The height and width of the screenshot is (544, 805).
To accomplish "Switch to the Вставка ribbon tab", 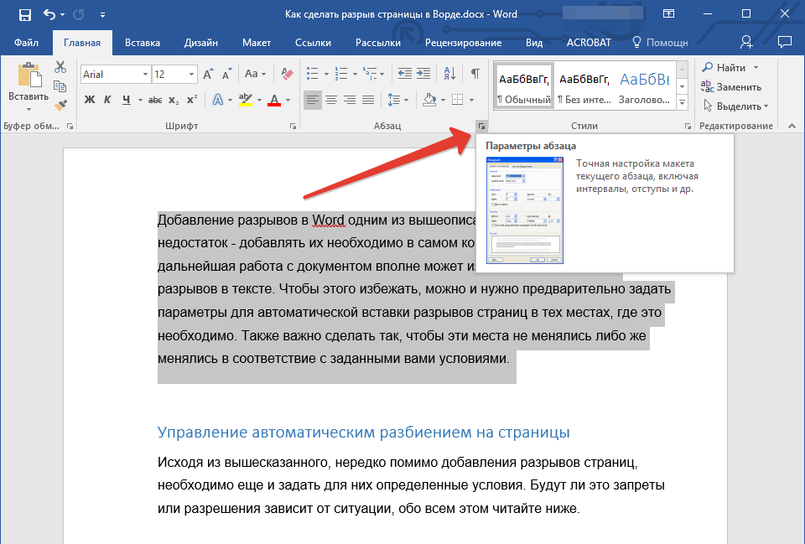I will (143, 43).
